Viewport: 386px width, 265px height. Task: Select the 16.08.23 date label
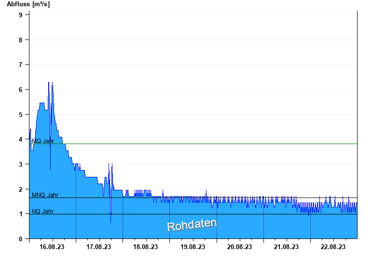pyautogui.click(x=52, y=247)
